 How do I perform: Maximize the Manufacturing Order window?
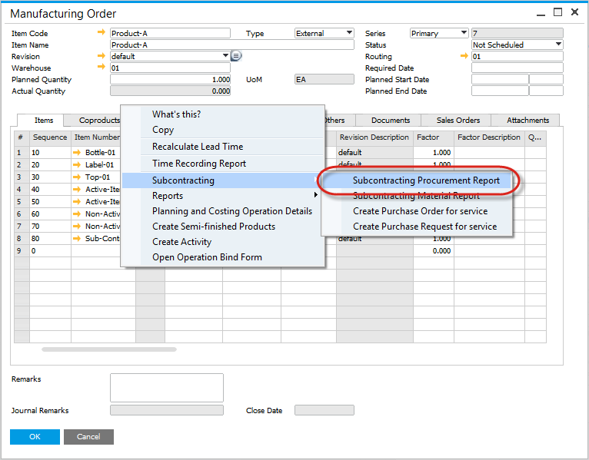point(557,12)
